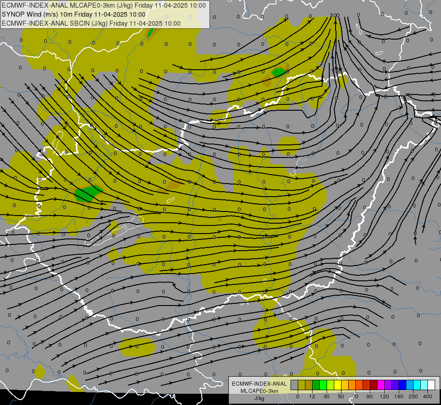Select the pale cyan legend swatch
The width and height of the screenshot is (441, 405).
tap(424, 385)
